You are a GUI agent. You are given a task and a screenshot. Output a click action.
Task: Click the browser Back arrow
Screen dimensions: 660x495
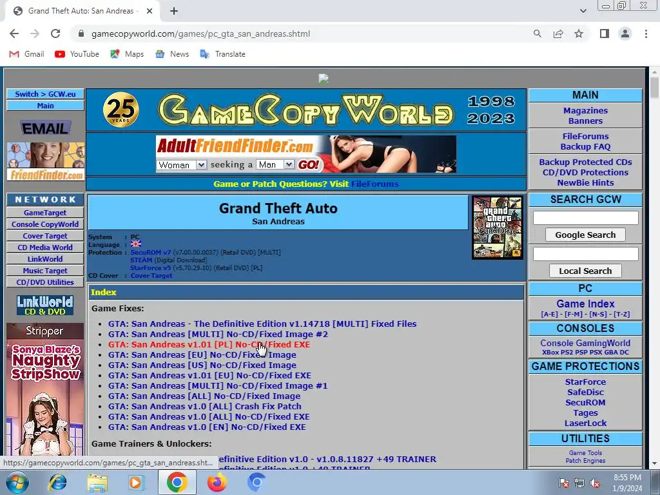14,34
